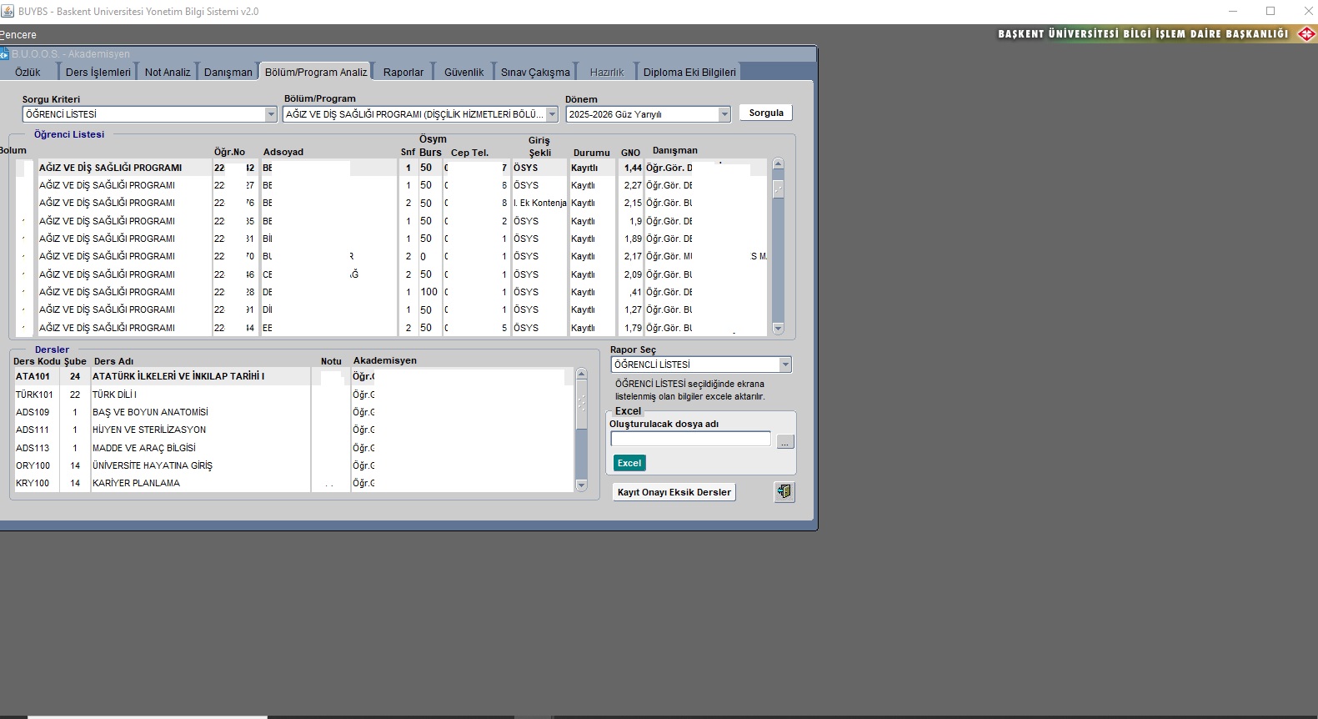Viewport: 1318px width, 719px height.
Task: Open the Pencere menu
Action: 18,35
